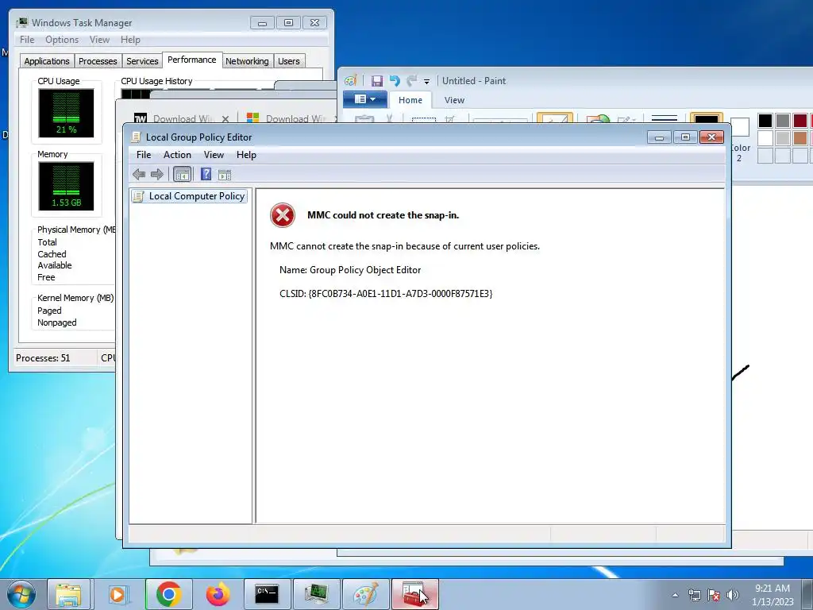Undo in Paint quick access toolbar
The image size is (813, 610).
point(395,81)
